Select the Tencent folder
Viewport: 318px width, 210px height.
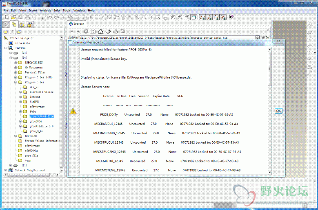(x=35, y=97)
